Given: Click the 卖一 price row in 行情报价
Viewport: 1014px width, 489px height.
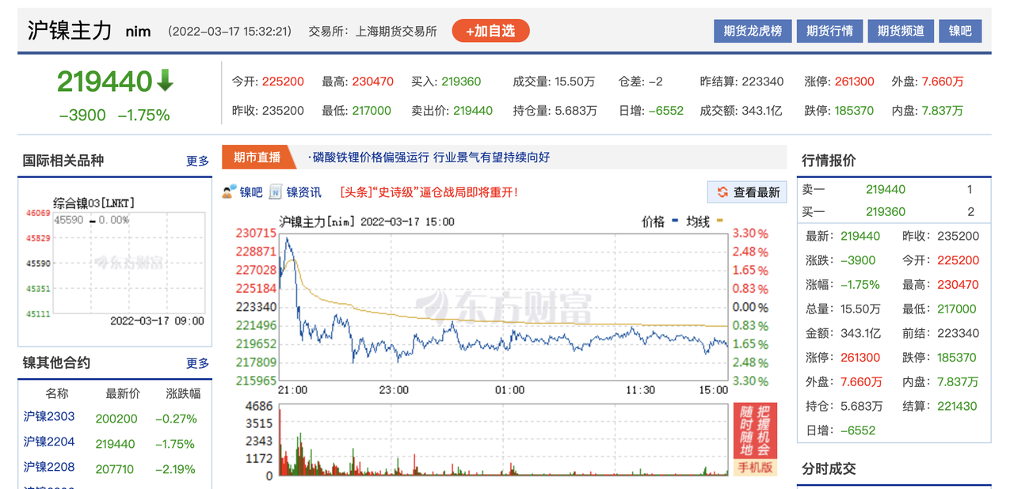Looking at the screenshot, I should [894, 189].
